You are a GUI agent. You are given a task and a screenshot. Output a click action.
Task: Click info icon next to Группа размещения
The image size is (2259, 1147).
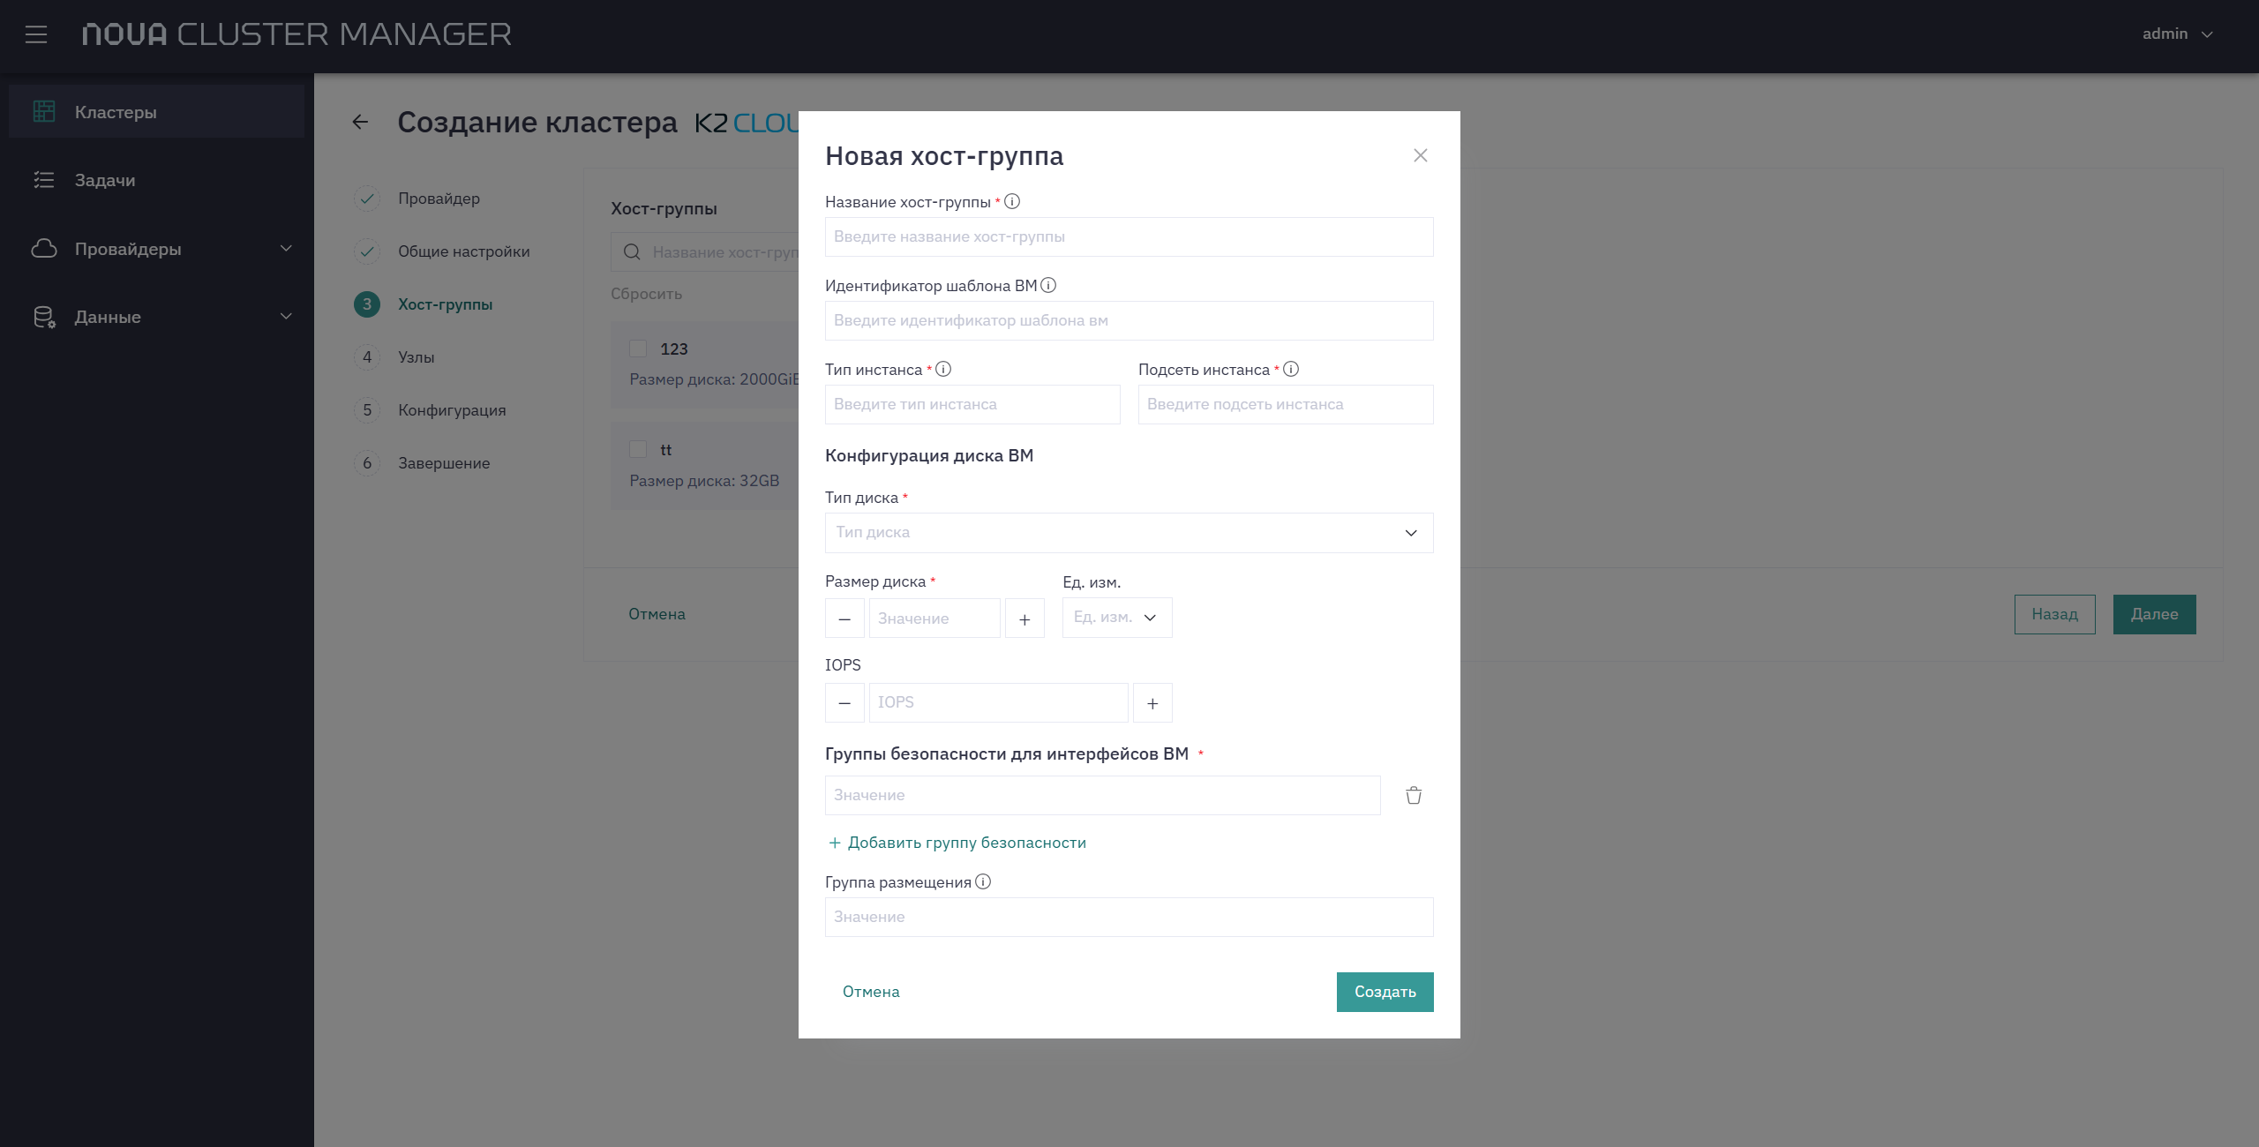click(x=983, y=881)
